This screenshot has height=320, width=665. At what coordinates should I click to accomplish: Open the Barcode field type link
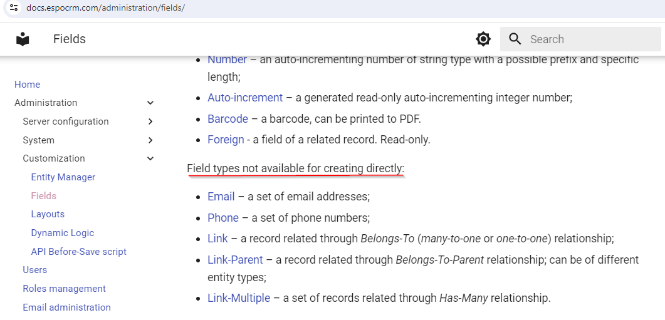click(x=228, y=119)
